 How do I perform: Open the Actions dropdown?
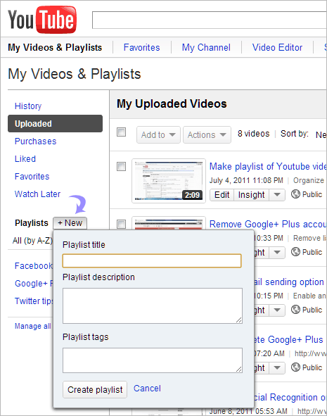(x=207, y=134)
